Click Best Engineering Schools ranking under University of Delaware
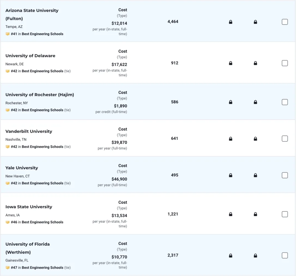Image resolution: width=296 pixels, height=276 pixels. coord(42,71)
